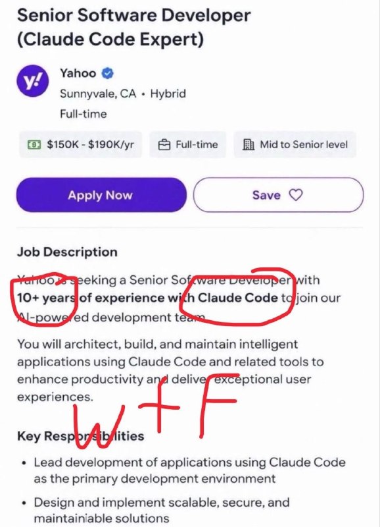The height and width of the screenshot is (527, 380).
Task: Click the building icon beside Mid to Senior level
Action: (249, 144)
